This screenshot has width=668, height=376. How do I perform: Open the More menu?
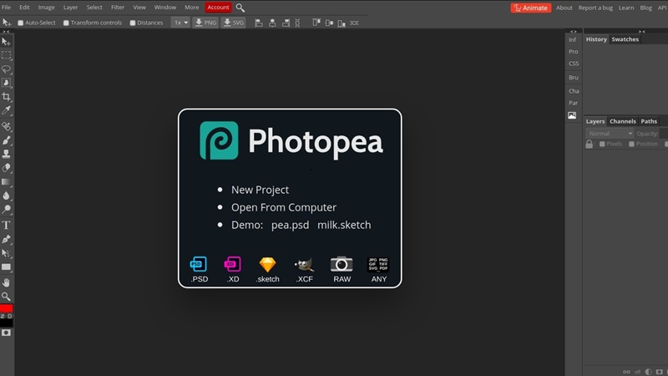(x=192, y=8)
